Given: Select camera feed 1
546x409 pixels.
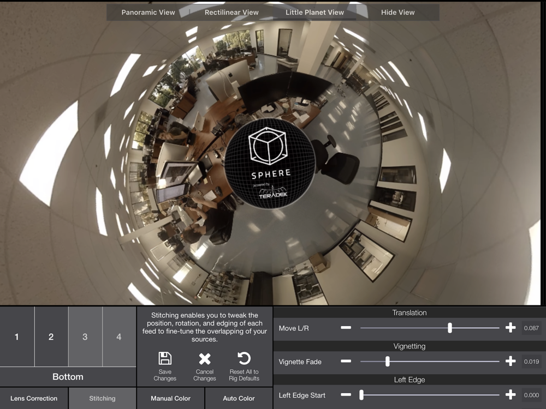Looking at the screenshot, I should (17, 336).
